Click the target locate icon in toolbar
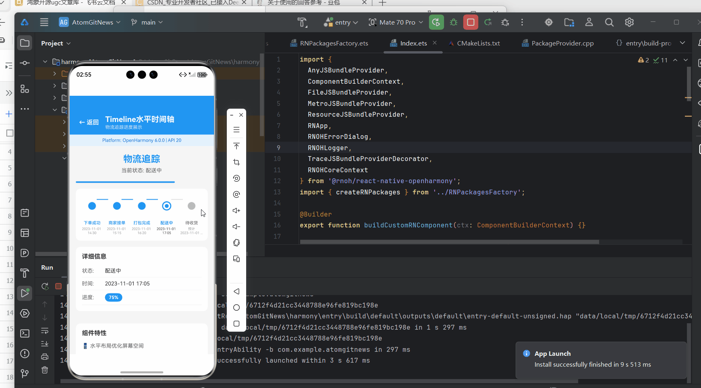The height and width of the screenshot is (388, 701). coord(549,22)
